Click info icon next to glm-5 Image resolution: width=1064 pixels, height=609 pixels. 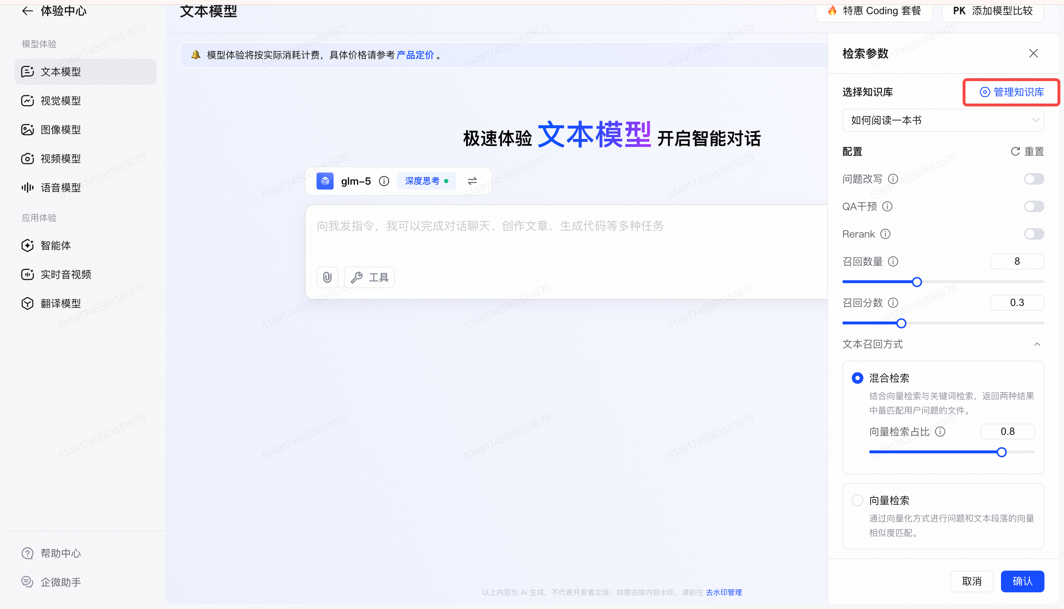[x=384, y=181]
